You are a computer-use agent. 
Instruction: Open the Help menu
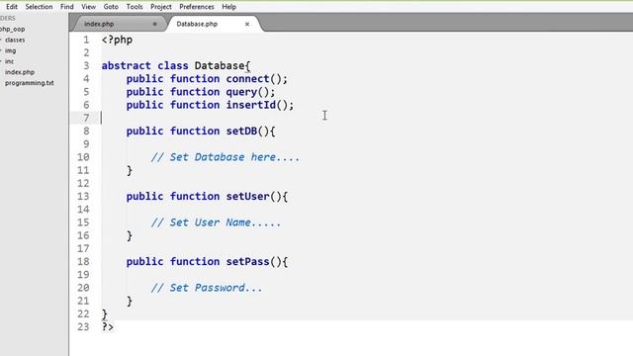click(x=228, y=7)
